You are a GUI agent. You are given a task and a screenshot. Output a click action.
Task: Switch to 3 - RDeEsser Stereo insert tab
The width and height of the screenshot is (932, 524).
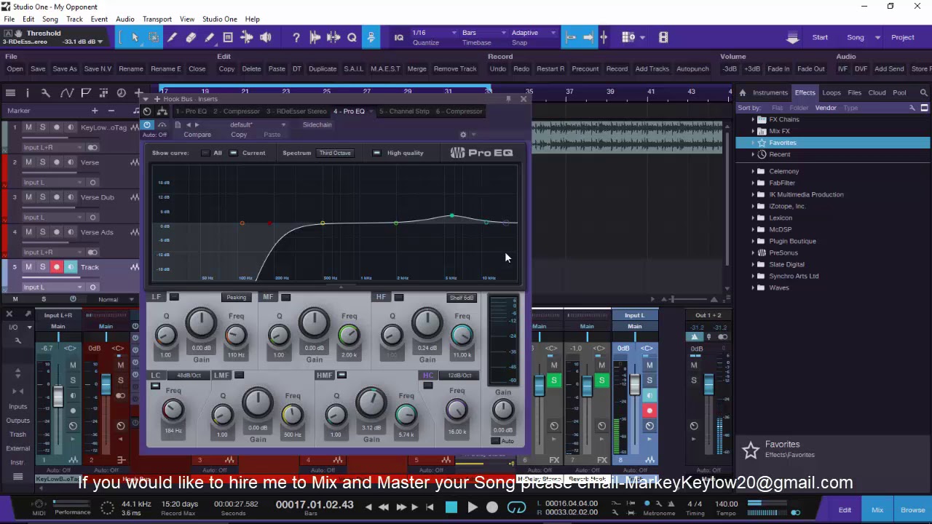coord(296,111)
